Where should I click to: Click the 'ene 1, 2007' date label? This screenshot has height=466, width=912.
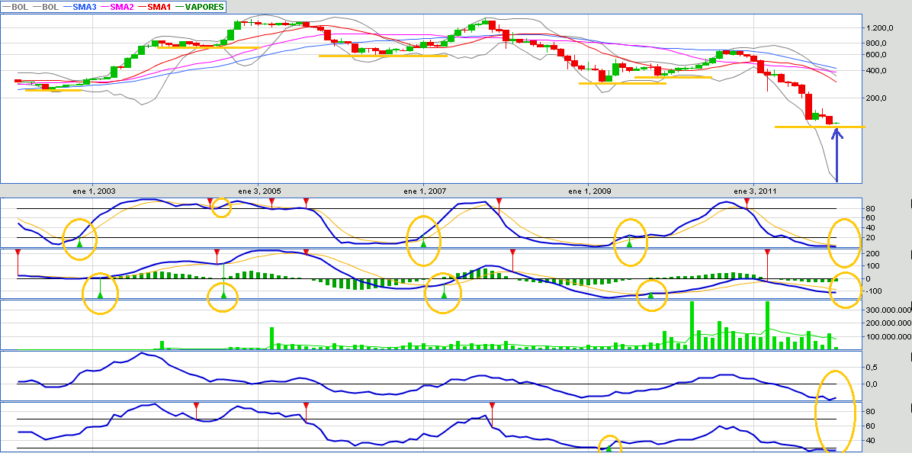pos(423,191)
